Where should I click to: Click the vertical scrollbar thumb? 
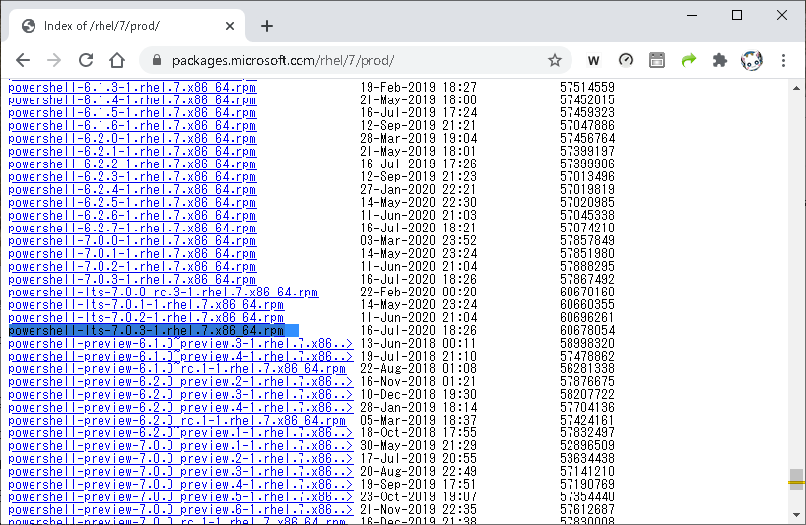[x=796, y=480]
